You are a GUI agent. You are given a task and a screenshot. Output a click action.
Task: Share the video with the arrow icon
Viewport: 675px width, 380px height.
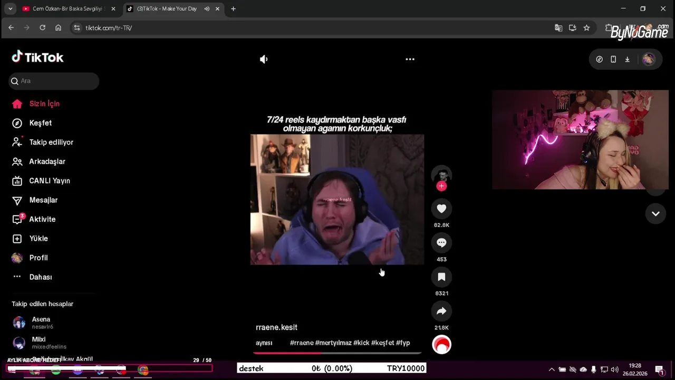(441, 311)
